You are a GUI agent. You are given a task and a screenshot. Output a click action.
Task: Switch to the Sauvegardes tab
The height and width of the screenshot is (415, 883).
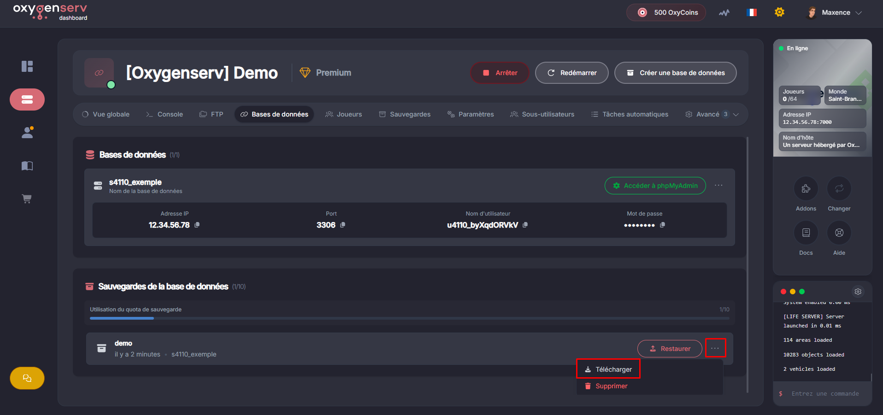pos(405,114)
